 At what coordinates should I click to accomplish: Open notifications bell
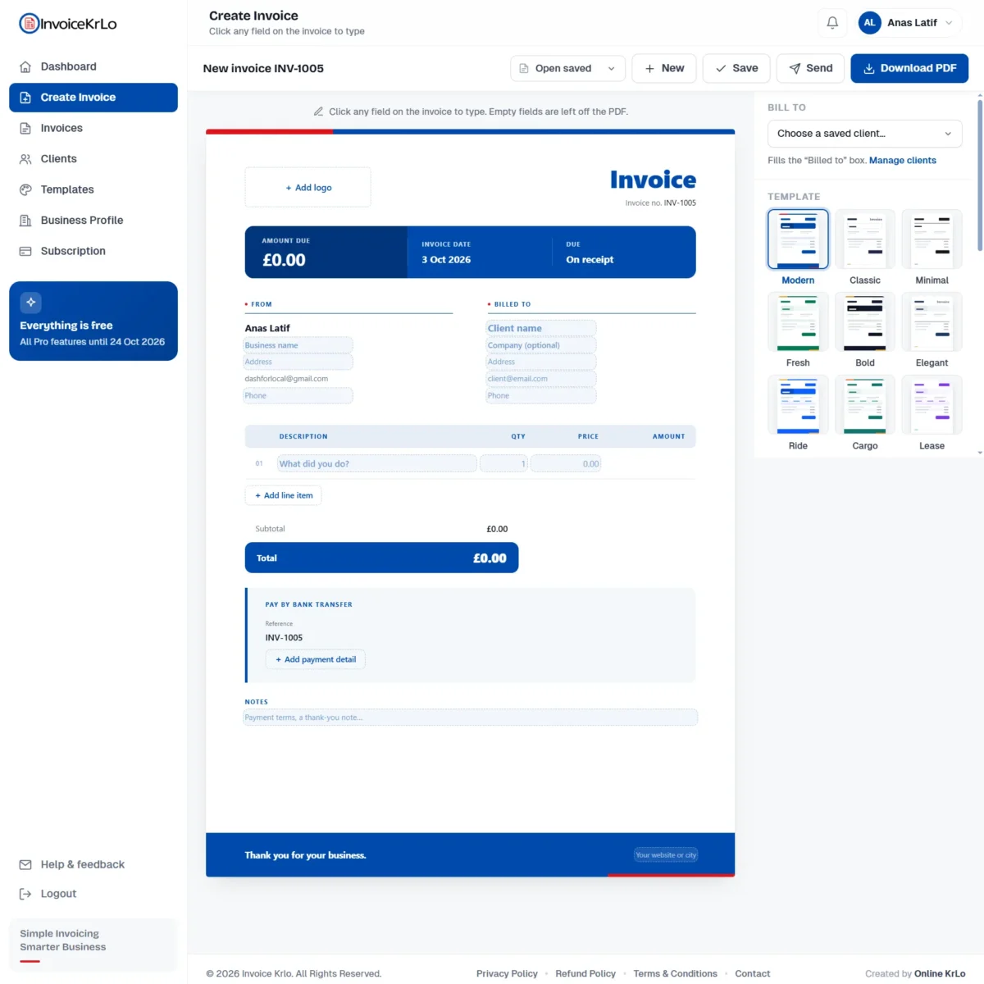[832, 23]
